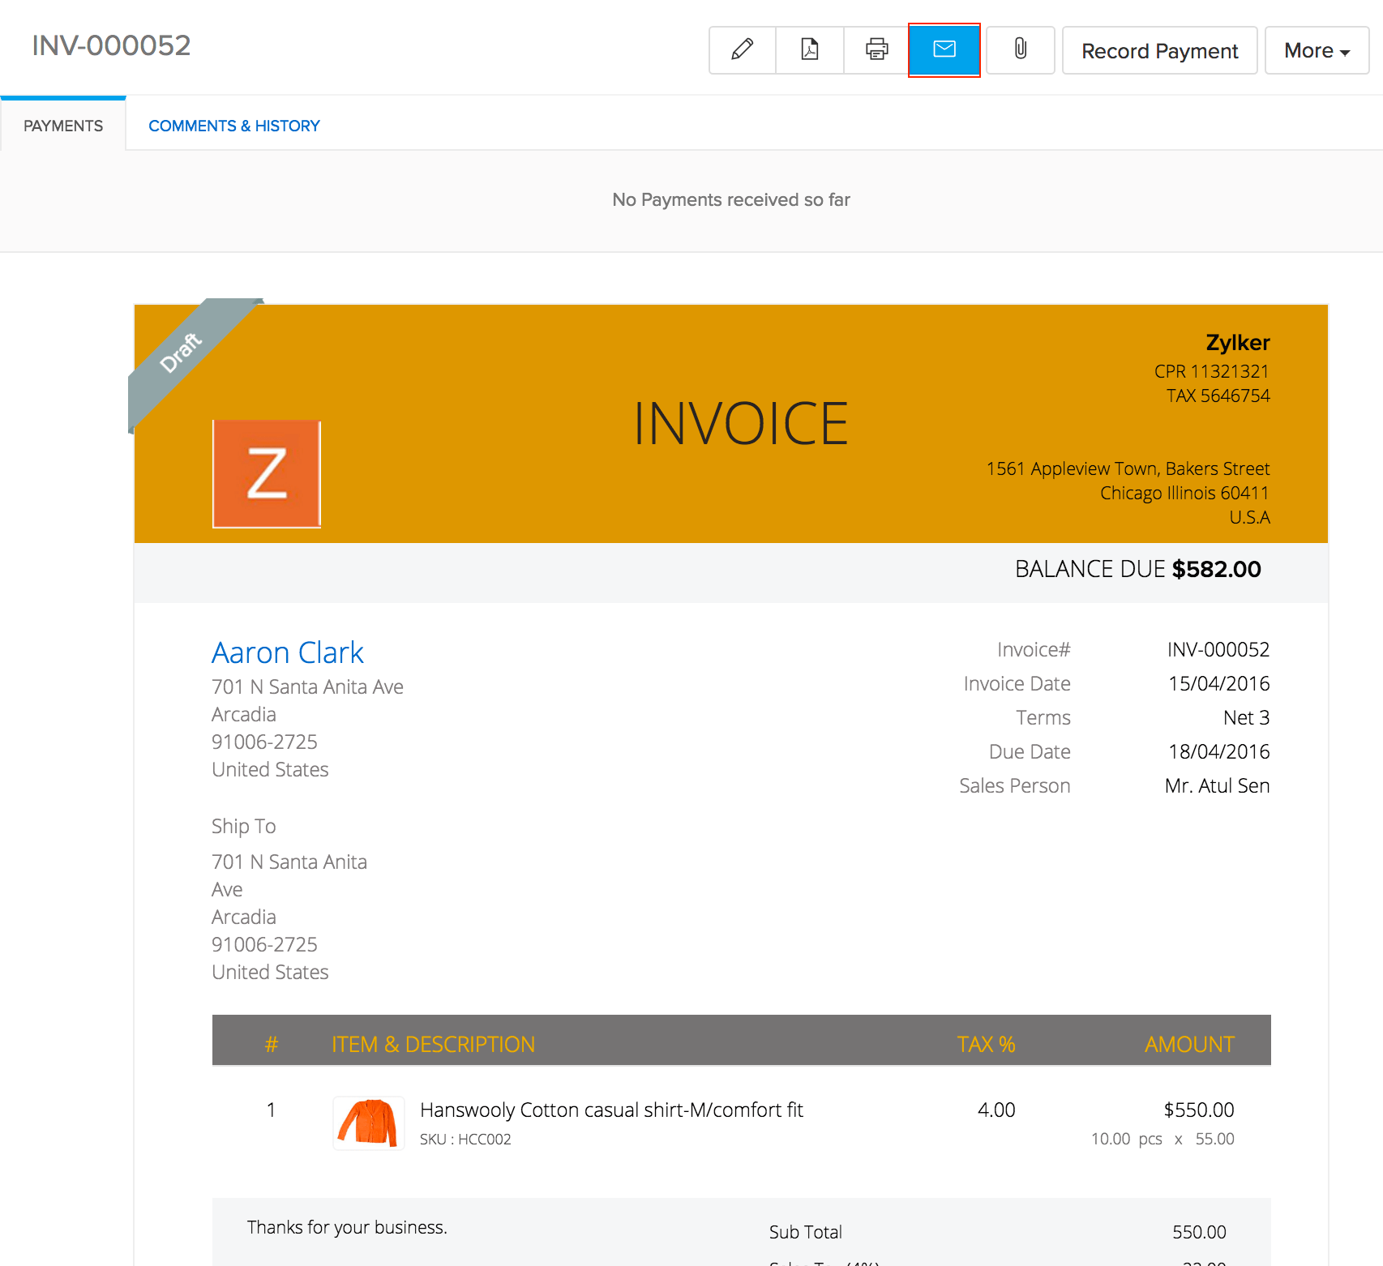The height and width of the screenshot is (1266, 1383).
Task: Select the Balance Due amount
Action: tap(1216, 569)
